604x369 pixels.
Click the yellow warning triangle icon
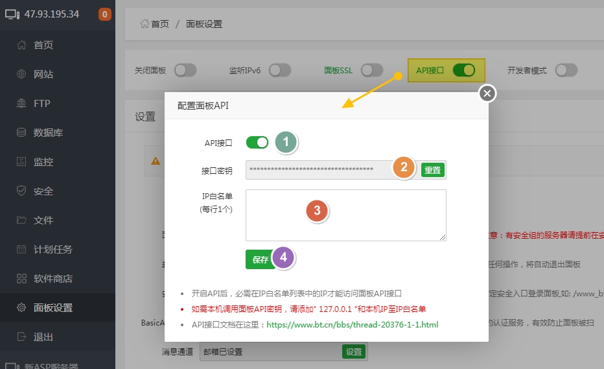point(156,161)
